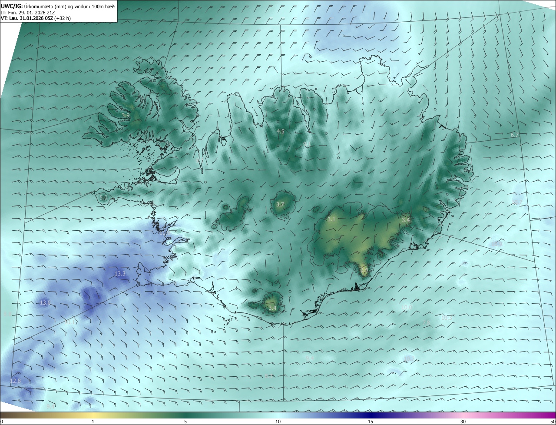556x425 pixels.
Task: Pick the 3.7 value on the central glacier
Action: click(280, 205)
